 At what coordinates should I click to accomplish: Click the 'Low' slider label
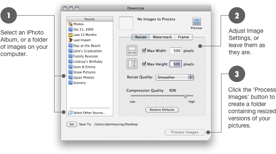tap(132, 102)
